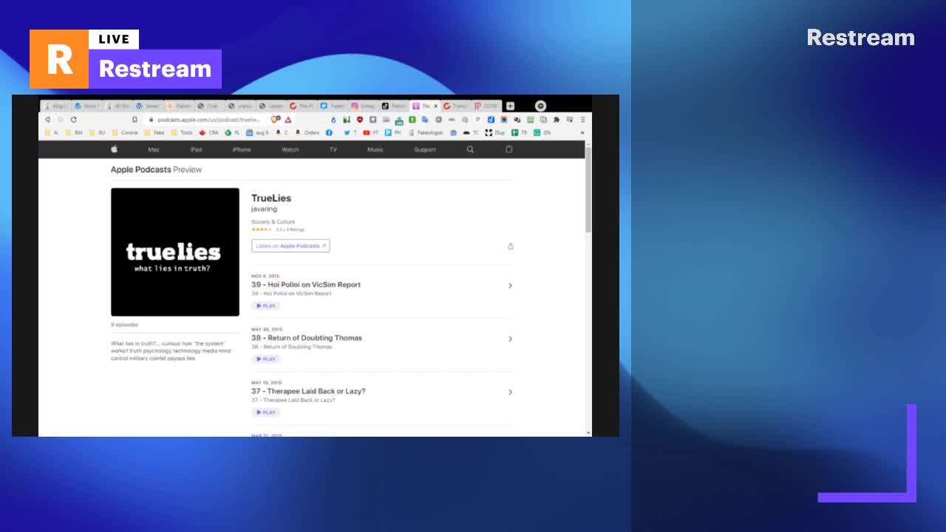
Task: Click the green 'B' extension icon
Action: coord(412,120)
